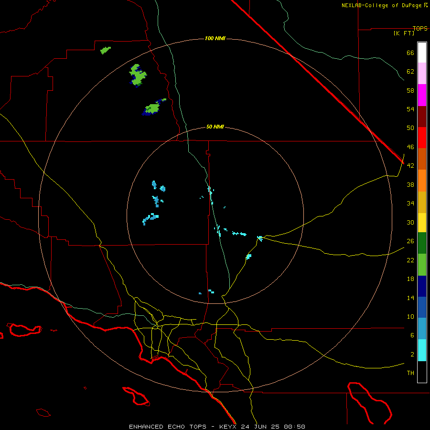This screenshot has height=430, width=430.
Task: Click the "66" legend value
Action: [410, 53]
